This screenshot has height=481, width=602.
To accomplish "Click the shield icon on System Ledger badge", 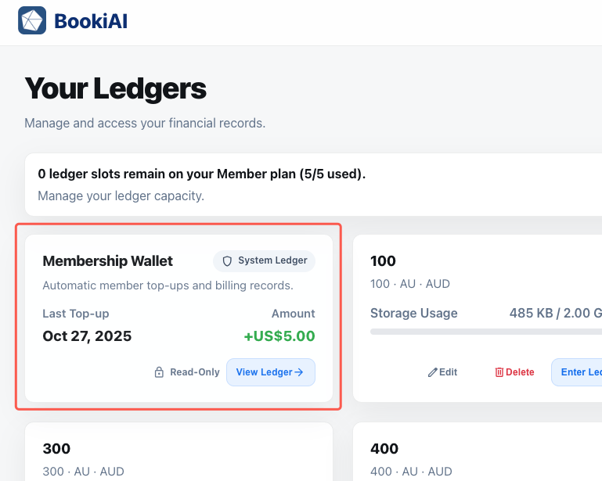I will 228,261.
